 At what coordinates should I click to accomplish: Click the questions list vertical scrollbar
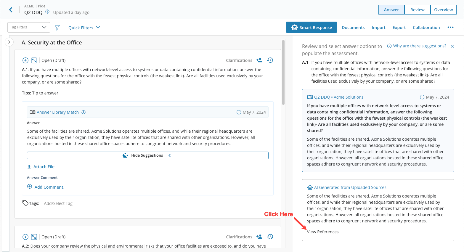pyautogui.click(x=283, y=73)
